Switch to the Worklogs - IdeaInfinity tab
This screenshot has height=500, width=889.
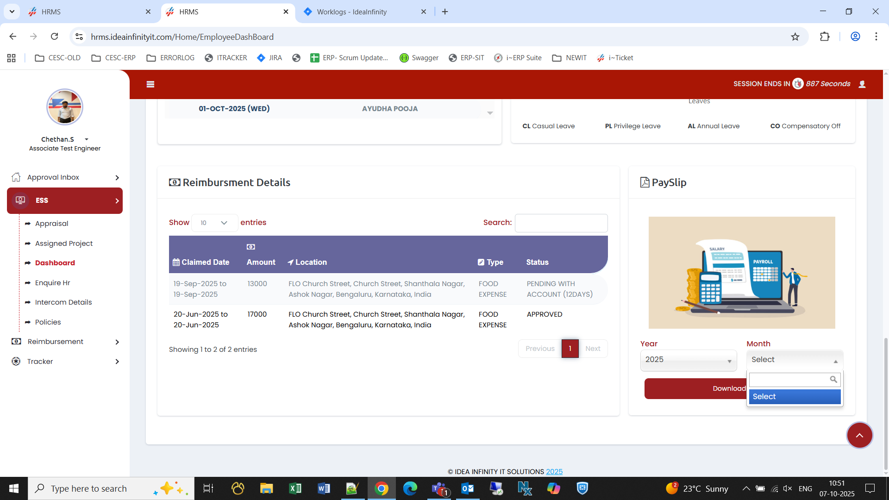352,12
